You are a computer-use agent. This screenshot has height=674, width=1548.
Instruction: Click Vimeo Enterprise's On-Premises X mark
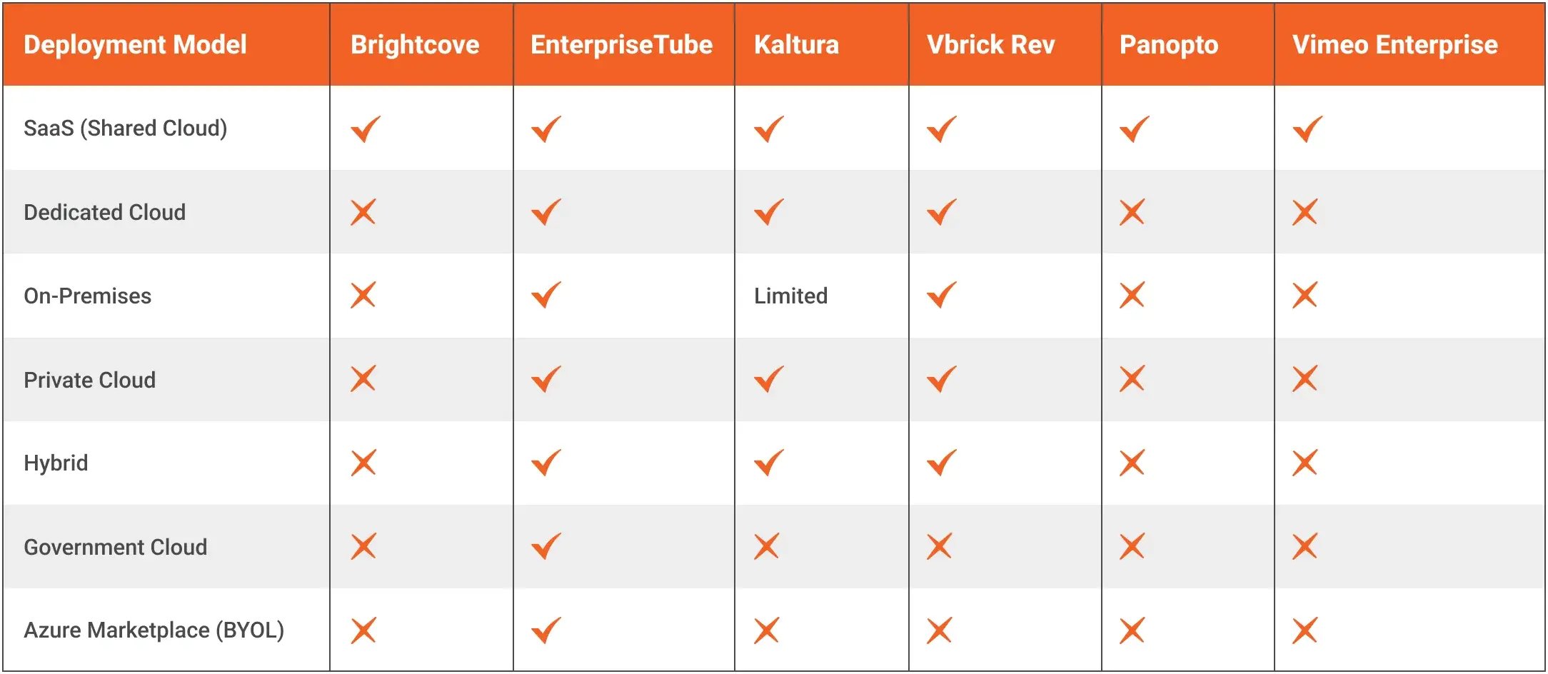tap(1305, 295)
